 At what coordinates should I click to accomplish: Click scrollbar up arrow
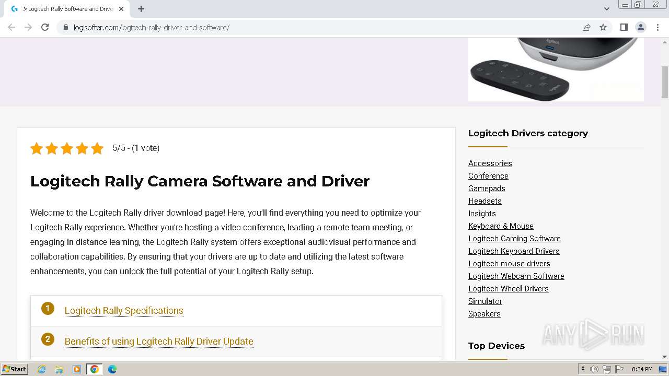point(665,42)
